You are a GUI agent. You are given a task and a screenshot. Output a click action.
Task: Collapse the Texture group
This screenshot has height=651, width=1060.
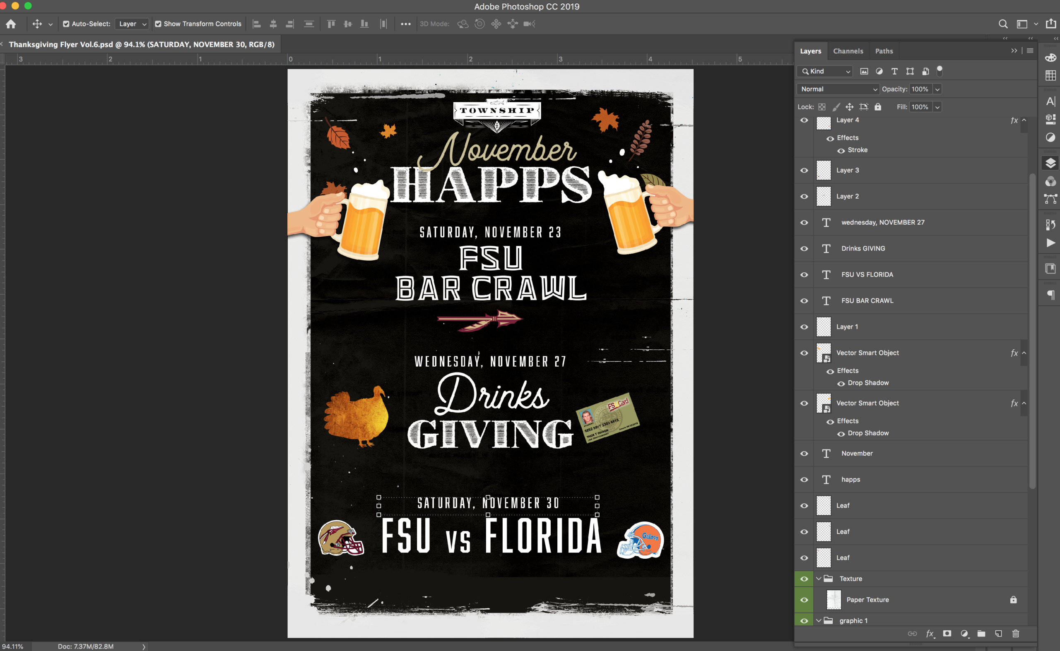[x=818, y=579]
